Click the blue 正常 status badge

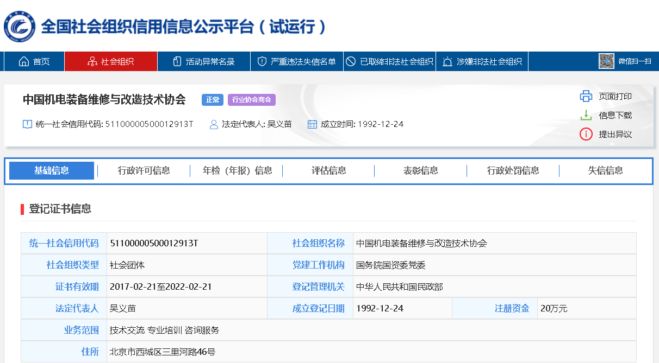click(213, 100)
